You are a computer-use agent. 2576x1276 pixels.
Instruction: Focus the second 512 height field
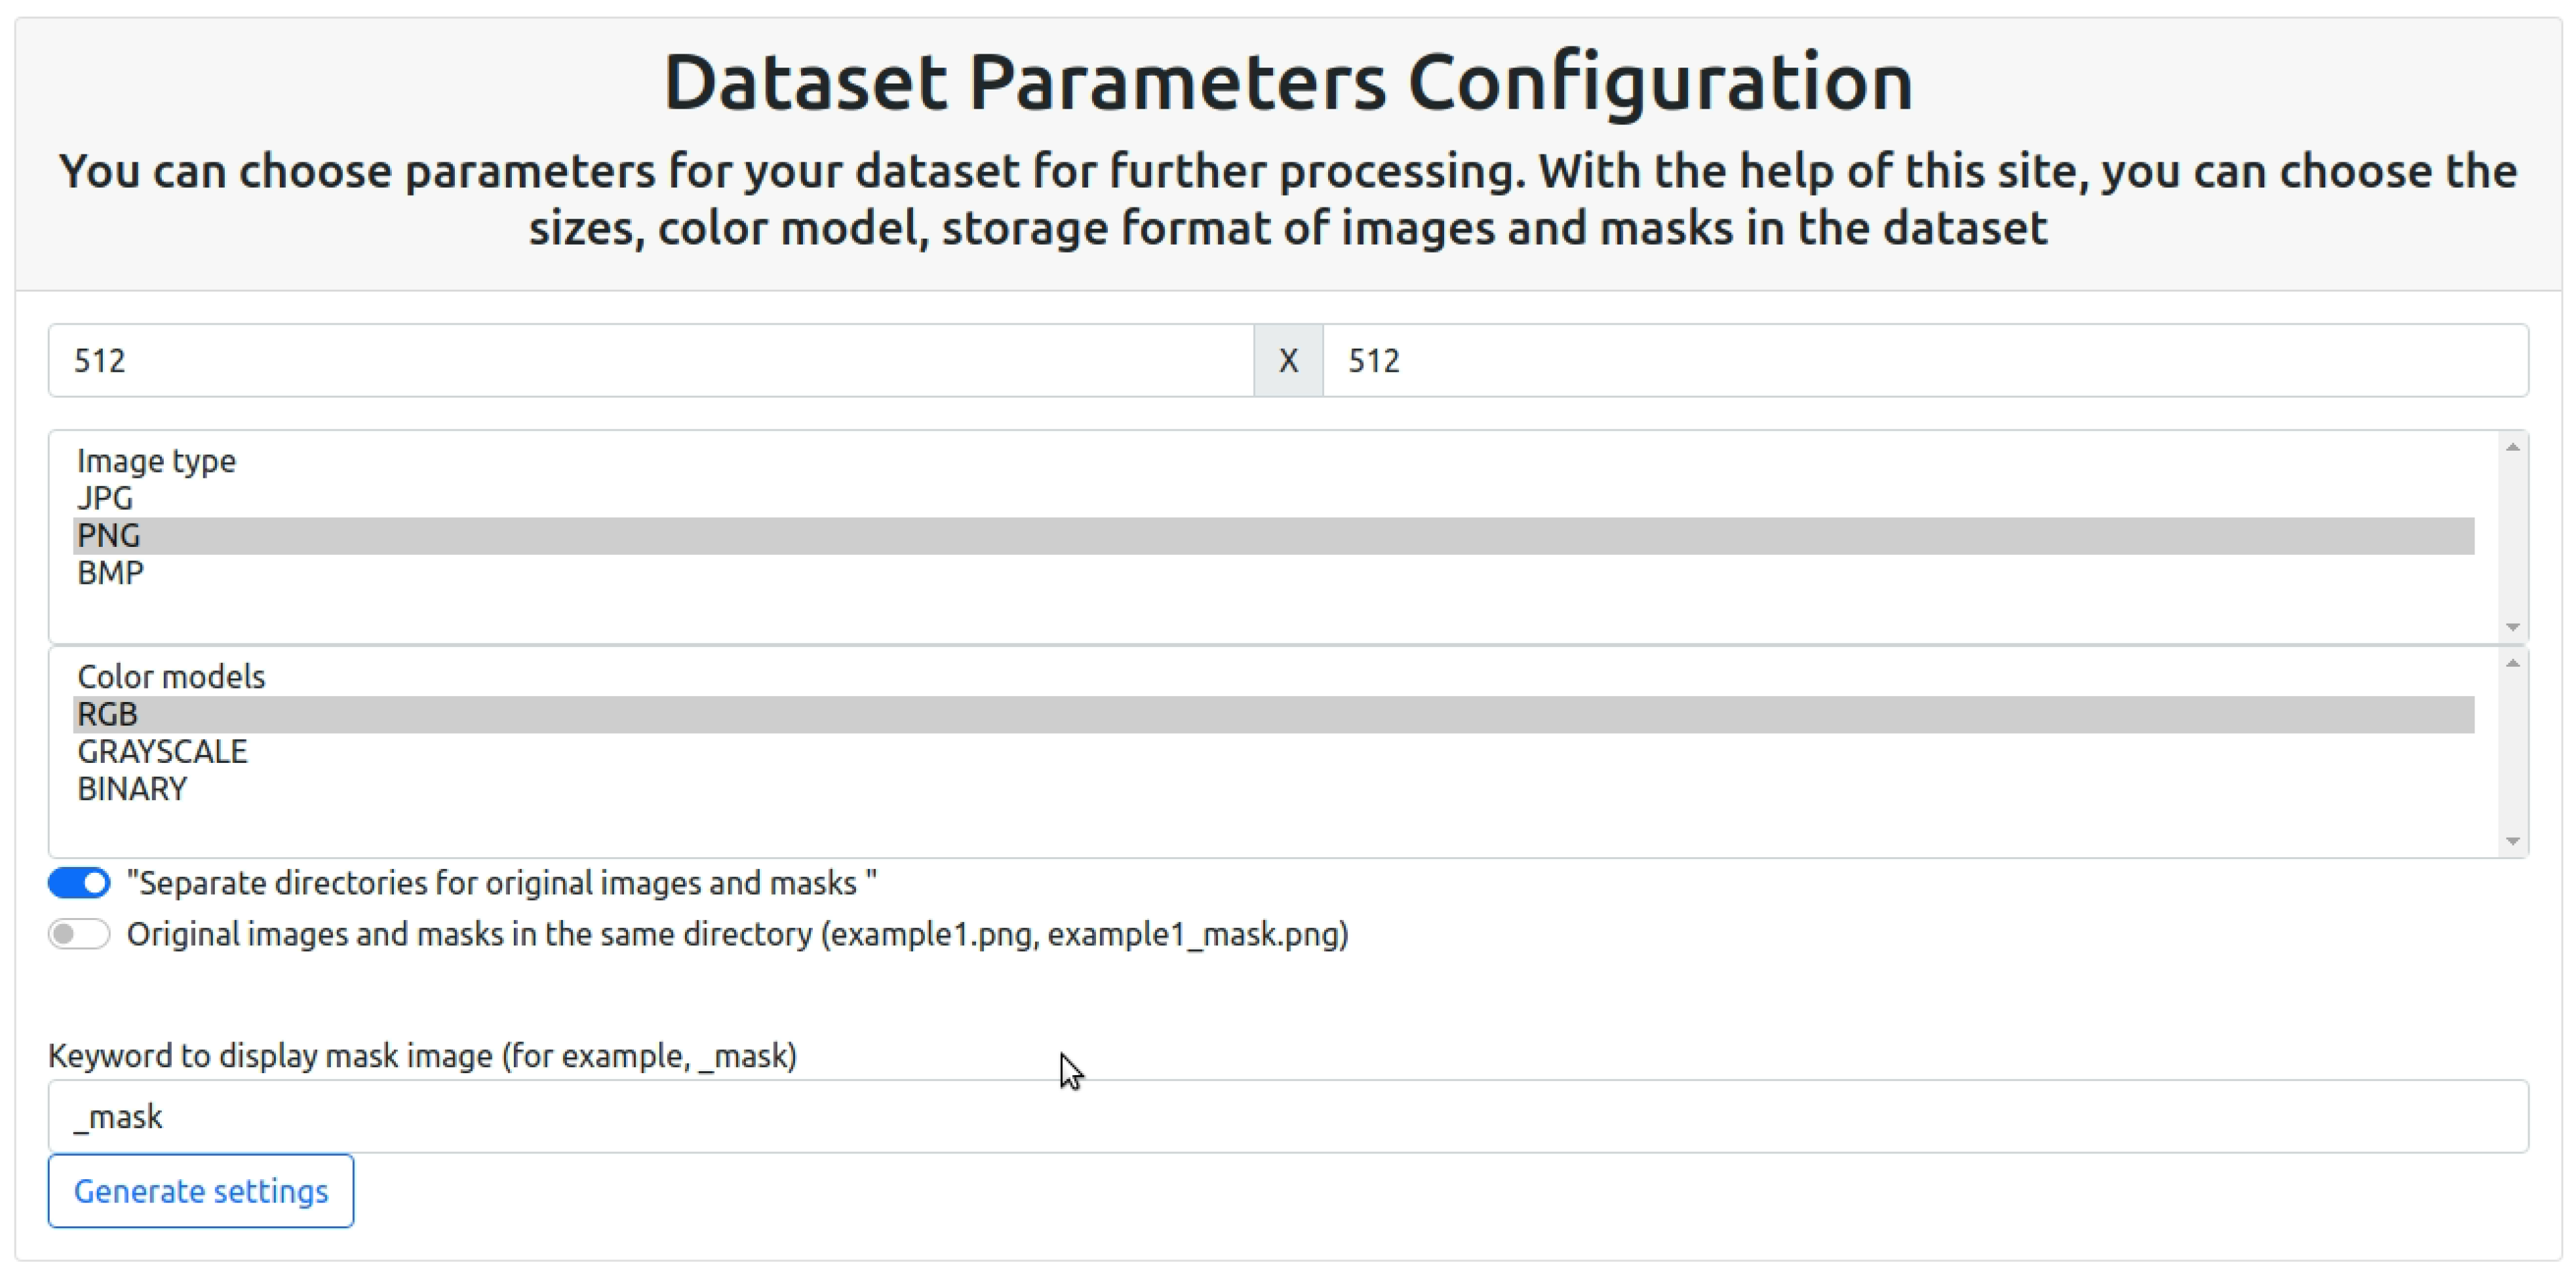pos(1925,360)
